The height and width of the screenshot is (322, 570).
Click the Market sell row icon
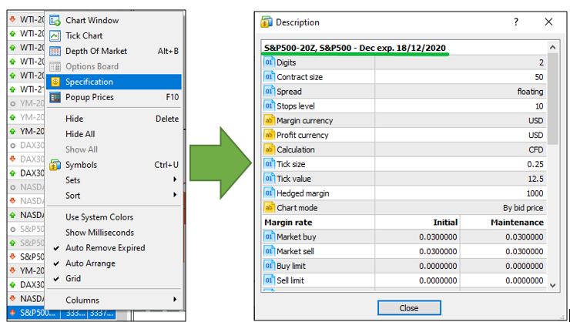point(269,251)
